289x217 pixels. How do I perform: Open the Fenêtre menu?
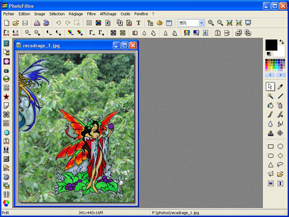tap(141, 14)
